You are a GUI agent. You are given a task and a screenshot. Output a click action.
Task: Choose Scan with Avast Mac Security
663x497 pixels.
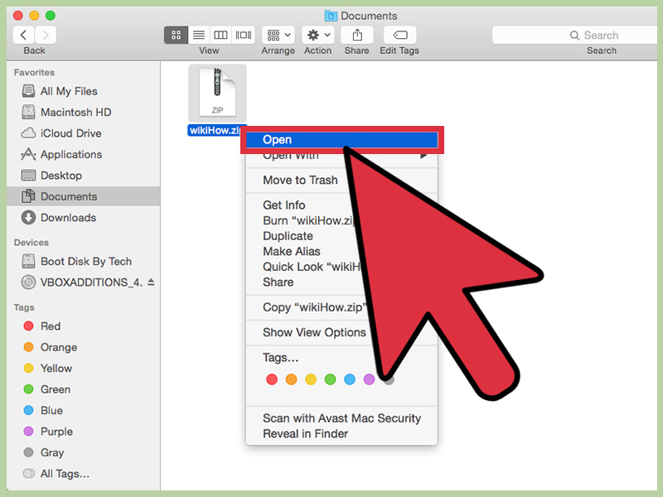(x=341, y=418)
